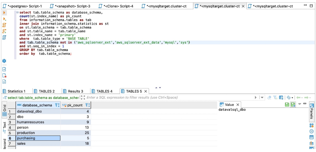Select the production cell
Viewport: 316px width, 152px height.
38,133
